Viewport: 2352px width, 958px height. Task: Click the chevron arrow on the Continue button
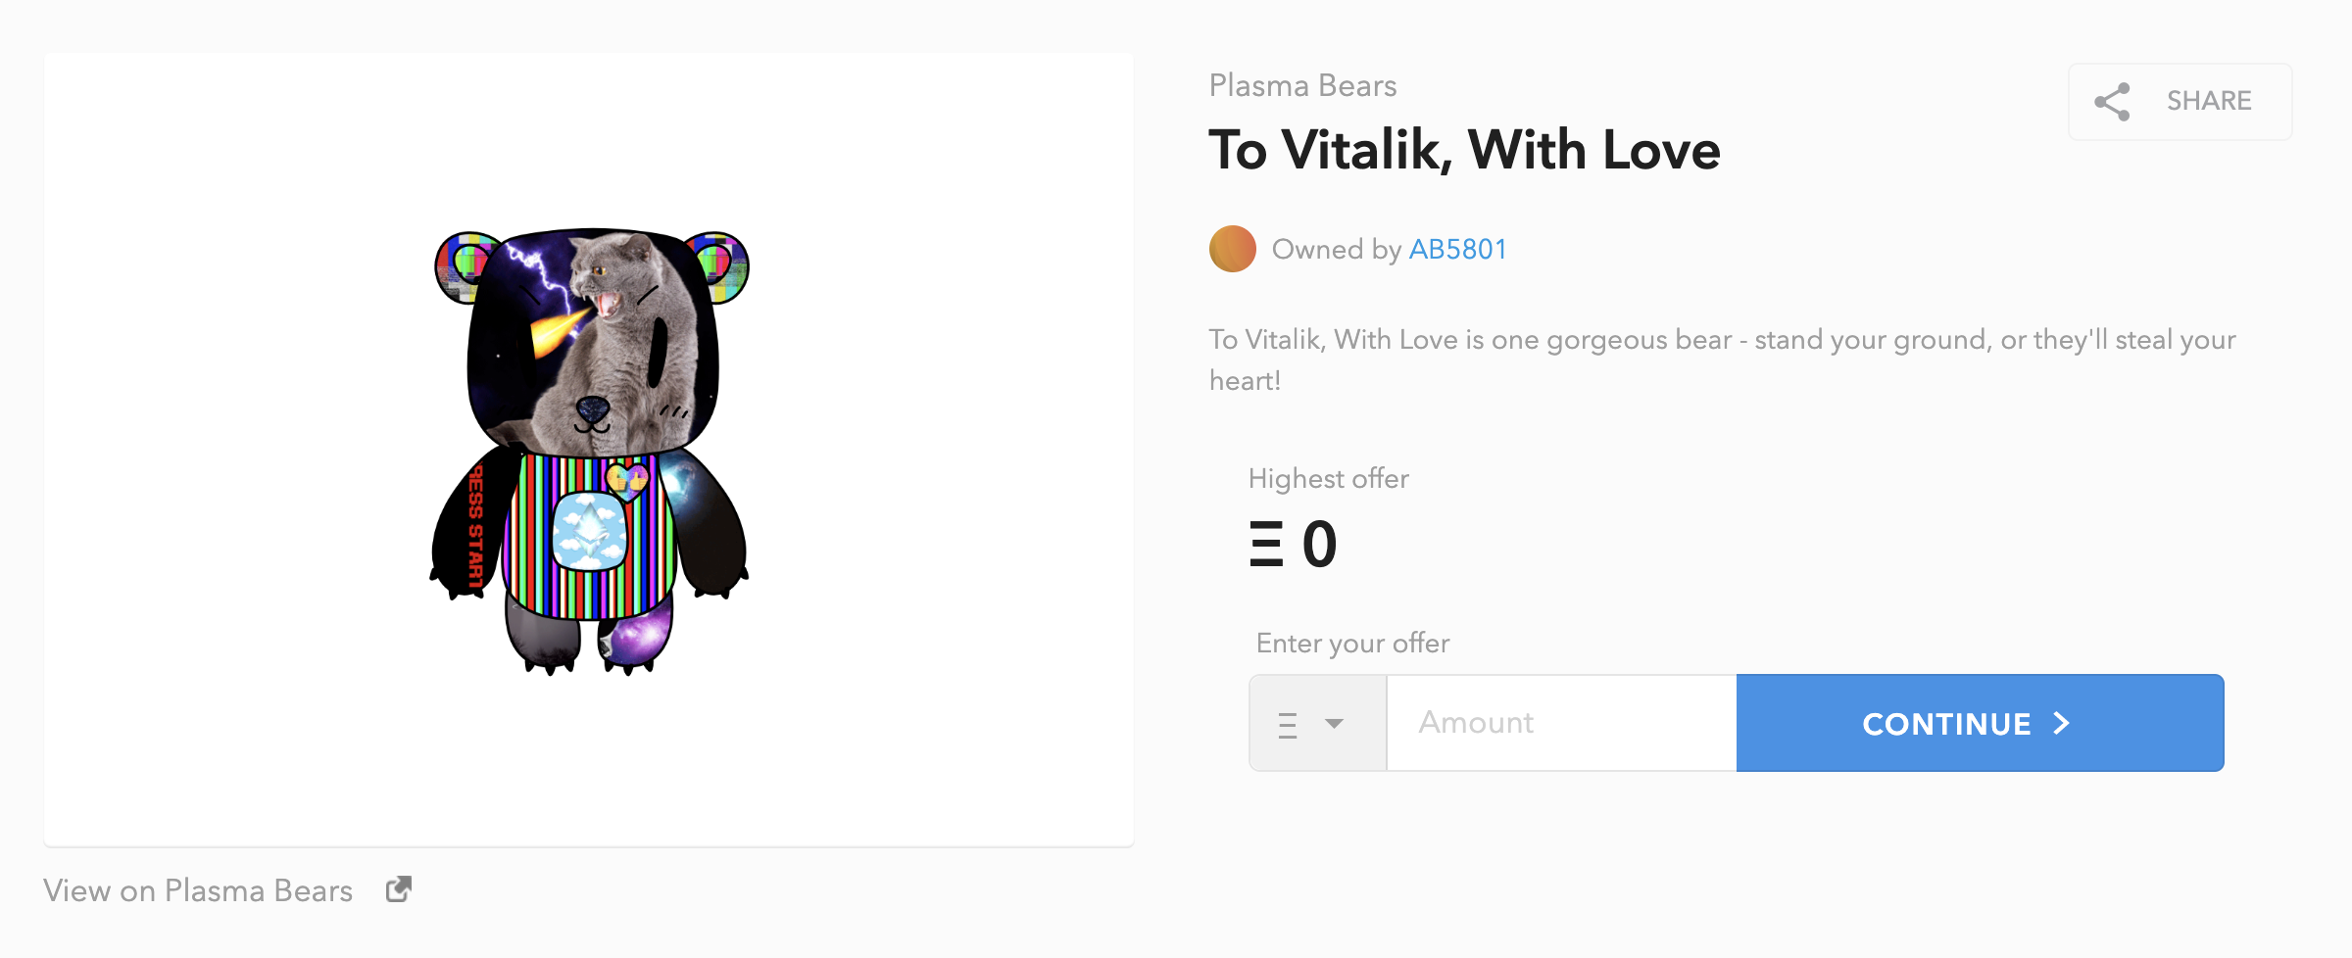2062,723
